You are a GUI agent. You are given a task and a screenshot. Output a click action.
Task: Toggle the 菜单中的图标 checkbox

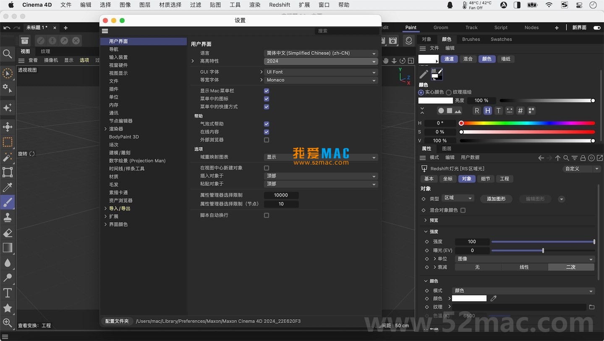(267, 99)
